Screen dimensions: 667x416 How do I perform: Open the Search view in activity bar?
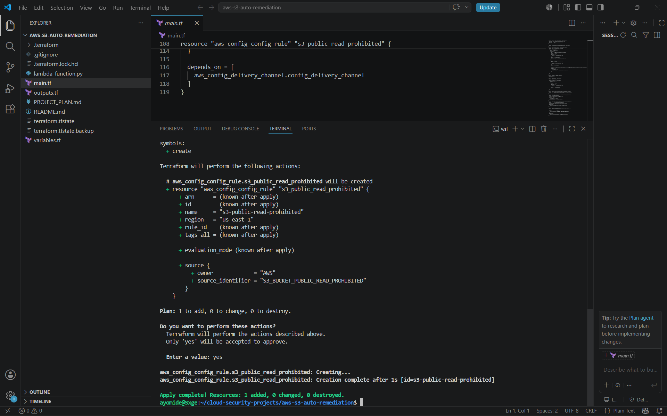10,46
